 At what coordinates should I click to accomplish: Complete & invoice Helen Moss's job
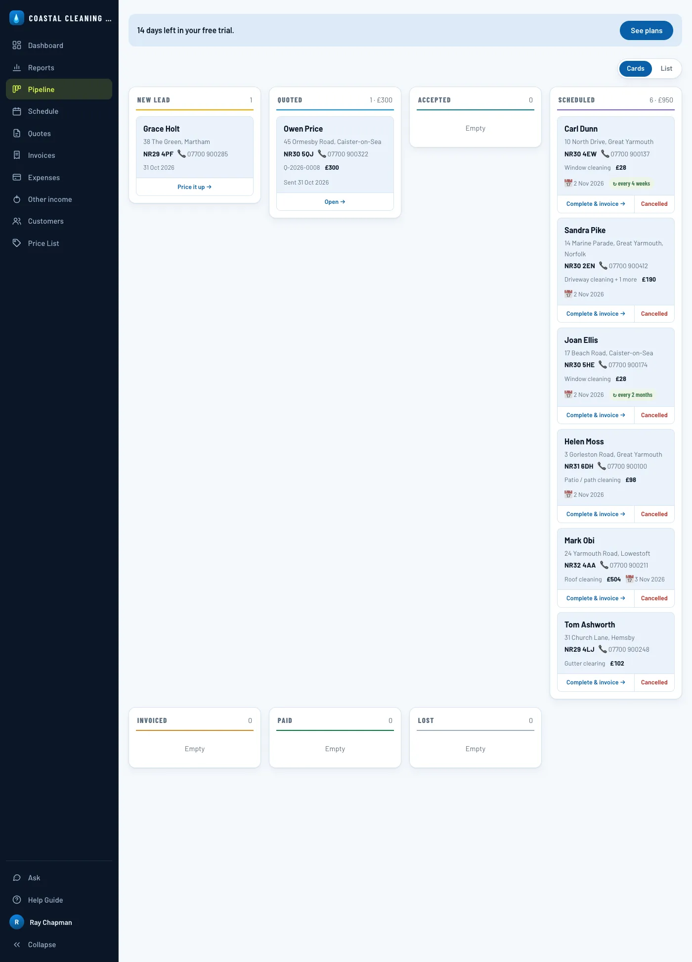596,514
